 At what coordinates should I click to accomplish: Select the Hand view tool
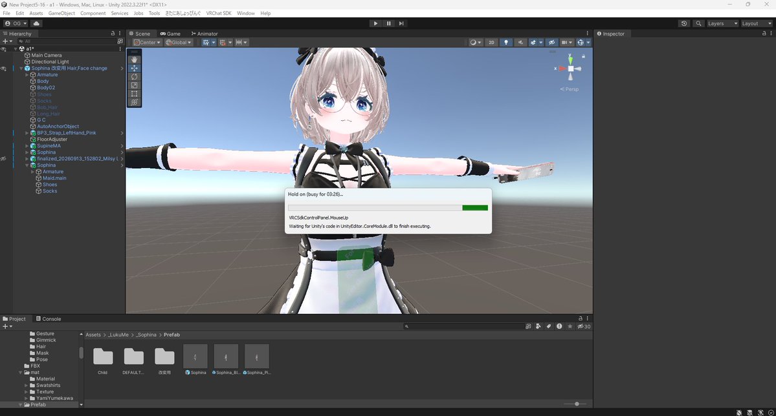click(134, 59)
